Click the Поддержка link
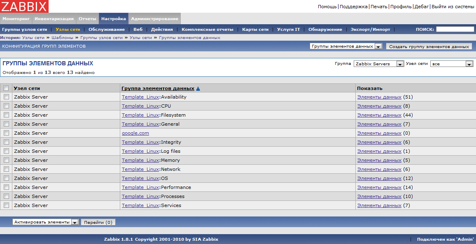The image size is (476, 244). point(354,6)
